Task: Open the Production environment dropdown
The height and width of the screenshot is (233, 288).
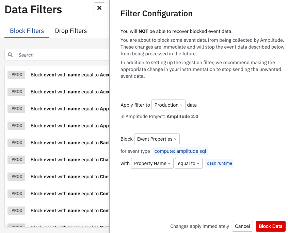Action: tap(168, 105)
